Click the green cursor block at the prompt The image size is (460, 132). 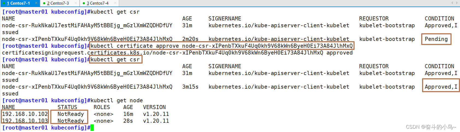(x=92, y=128)
